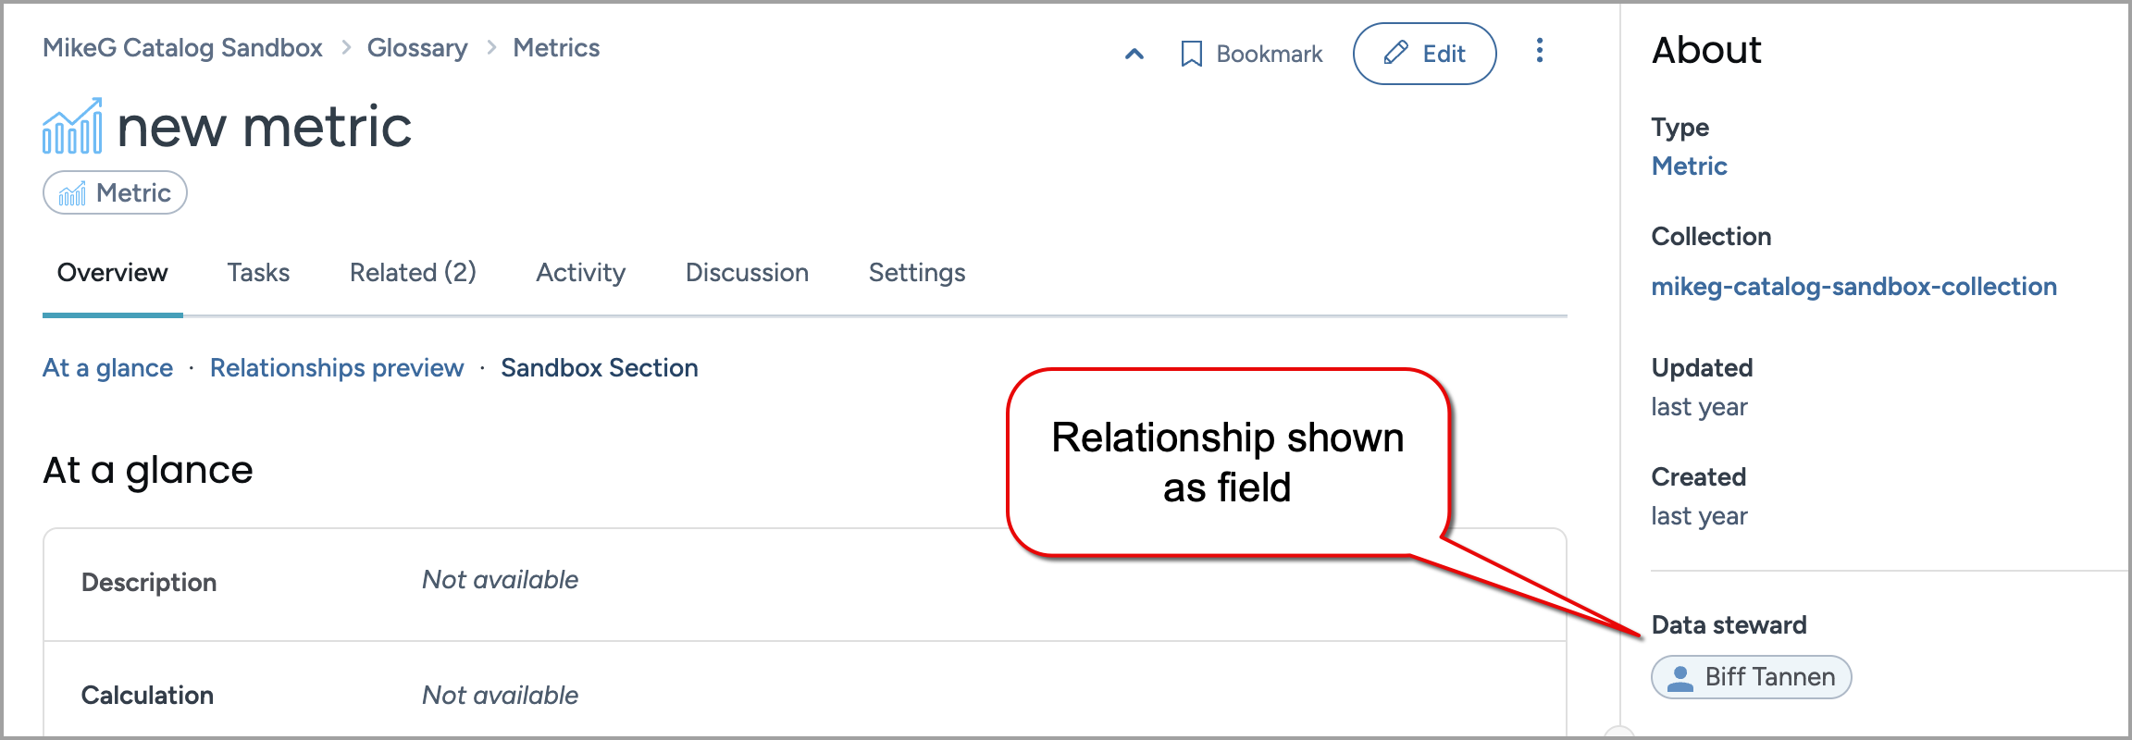
Task: Open the Tasks tab
Action: pyautogui.click(x=258, y=273)
